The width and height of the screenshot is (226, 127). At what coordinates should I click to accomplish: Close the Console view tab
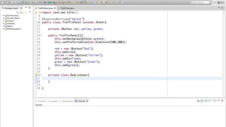click(87, 101)
